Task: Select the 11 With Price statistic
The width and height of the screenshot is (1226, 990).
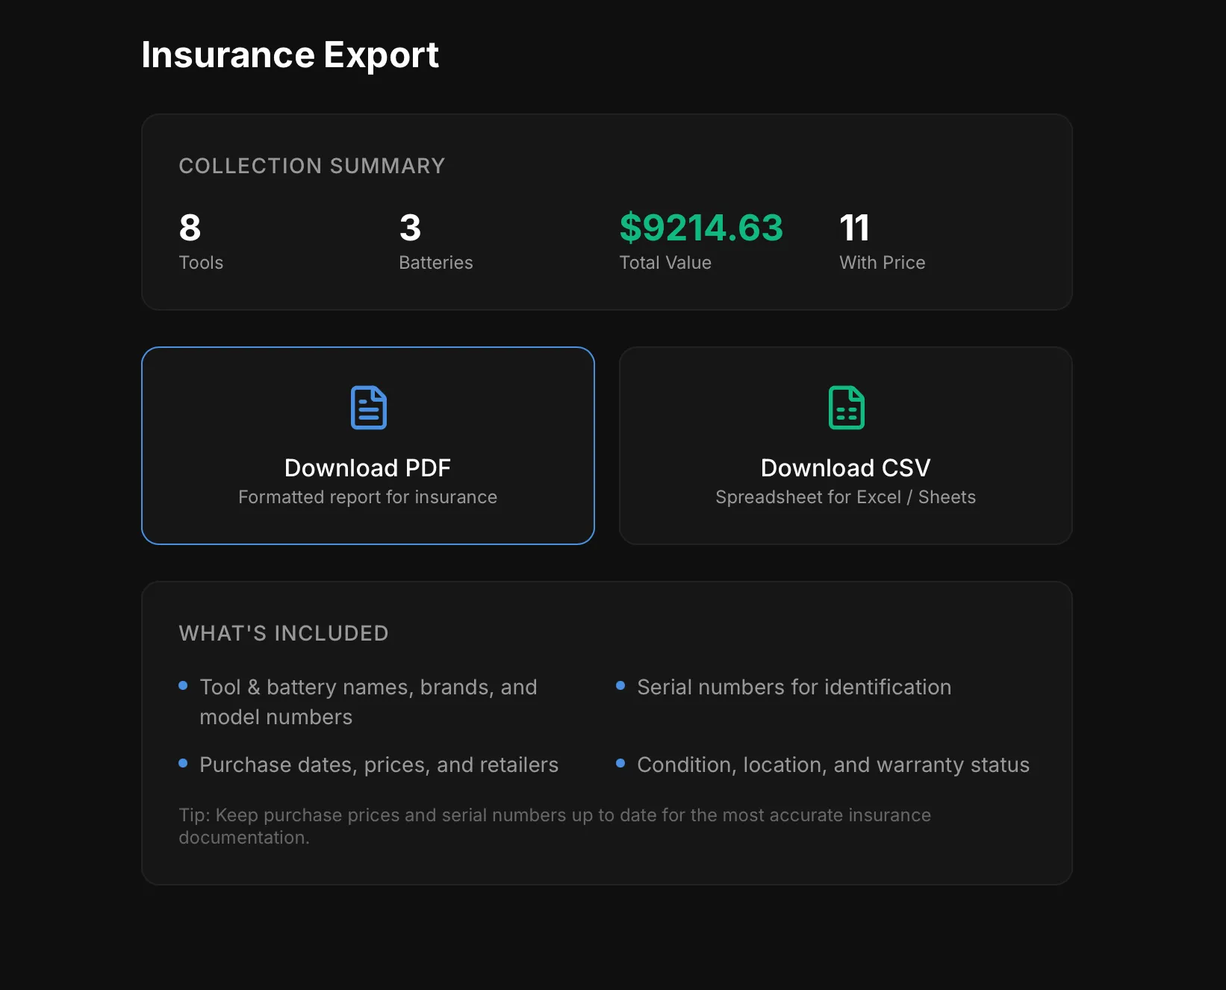Action: coord(881,240)
